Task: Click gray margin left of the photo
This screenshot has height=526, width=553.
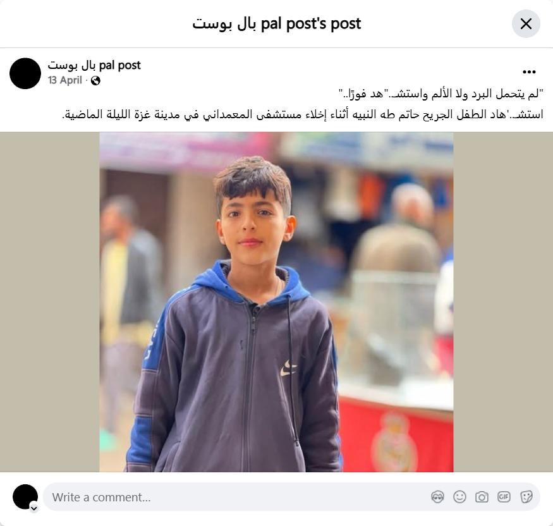Action: pos(50,302)
